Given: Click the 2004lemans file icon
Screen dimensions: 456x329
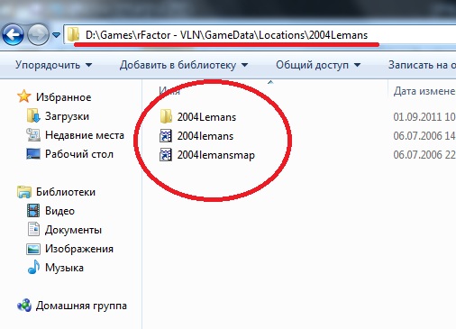Looking at the screenshot, I should (x=166, y=136).
